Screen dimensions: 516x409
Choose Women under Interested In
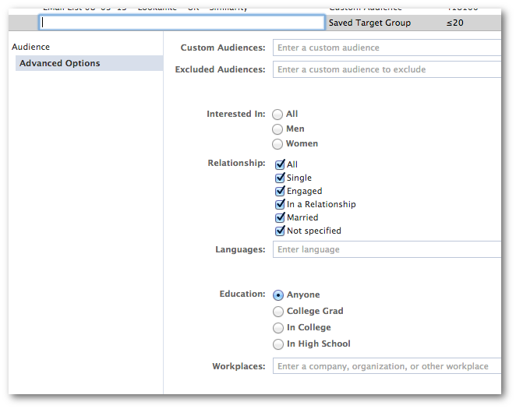click(x=277, y=143)
